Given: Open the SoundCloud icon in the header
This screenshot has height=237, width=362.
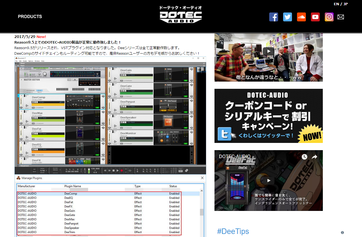Looking at the screenshot, I should [301, 17].
